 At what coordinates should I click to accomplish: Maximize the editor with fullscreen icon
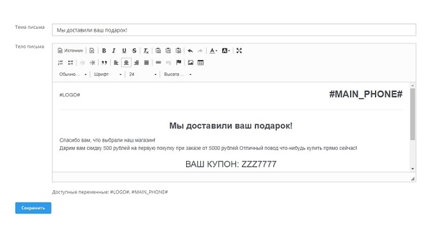click(x=239, y=51)
